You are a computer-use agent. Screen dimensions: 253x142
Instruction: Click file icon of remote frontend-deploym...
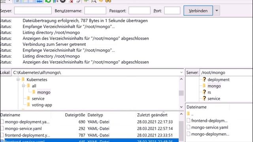189,120
